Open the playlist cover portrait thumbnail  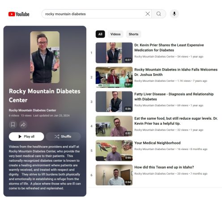pos(45,57)
